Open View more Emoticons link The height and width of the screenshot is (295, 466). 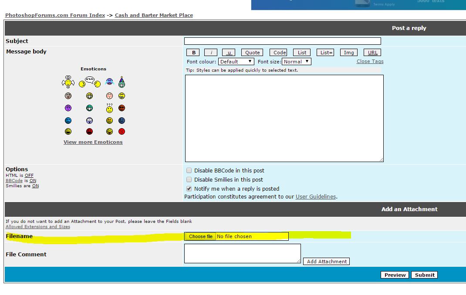(93, 142)
